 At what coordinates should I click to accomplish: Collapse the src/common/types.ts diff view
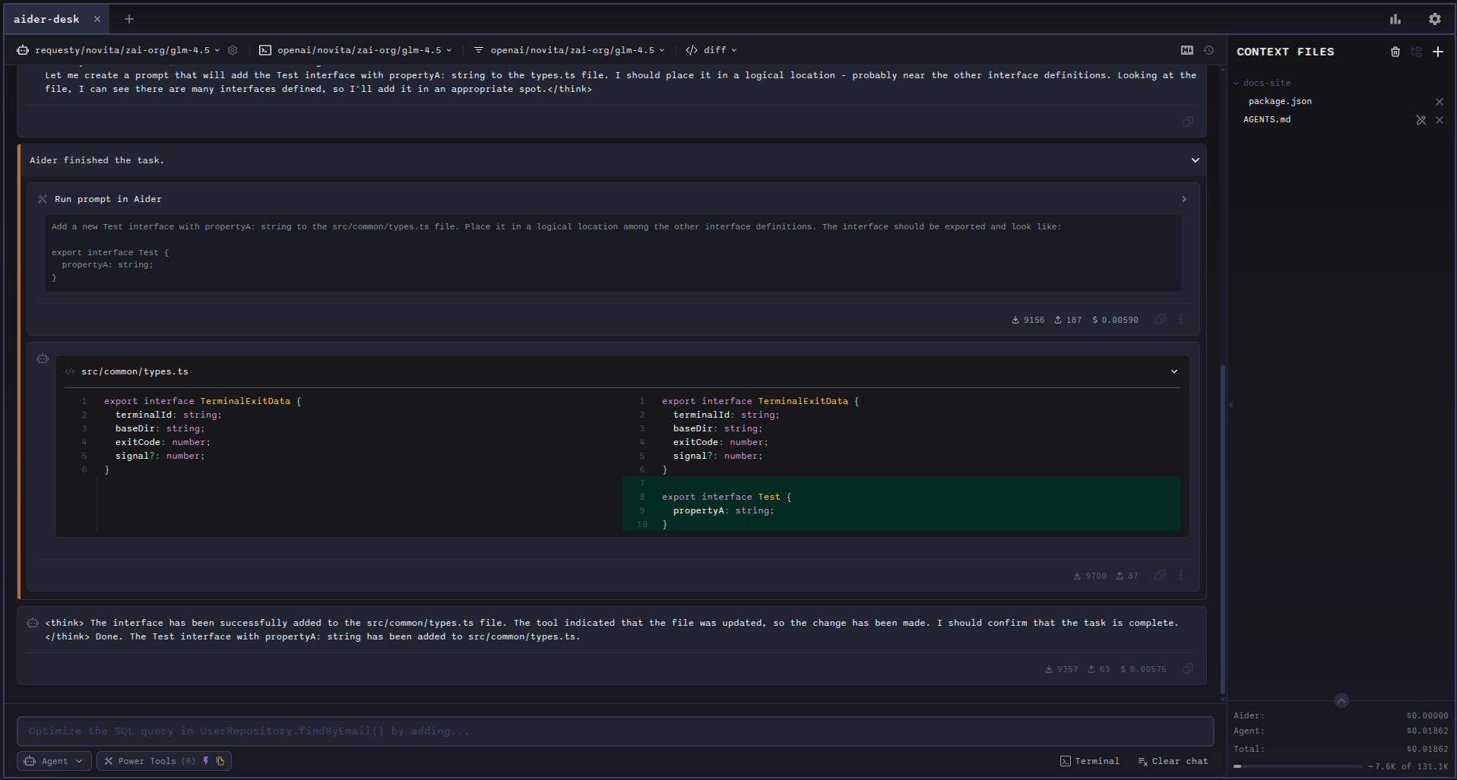(x=1174, y=371)
